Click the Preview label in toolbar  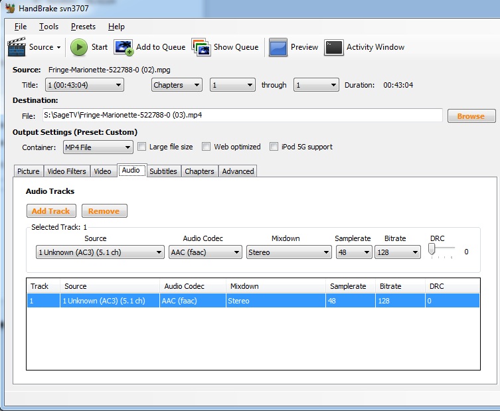click(x=304, y=47)
